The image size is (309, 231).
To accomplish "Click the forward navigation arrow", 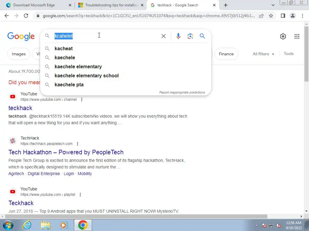I will click(16, 16).
